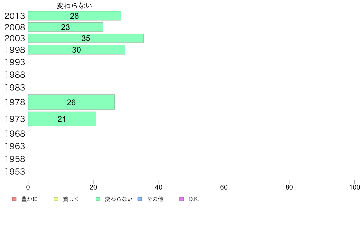This screenshot has width=363, height=225.
Task: Select the 1978 bar showing 26
Action: coord(71,102)
